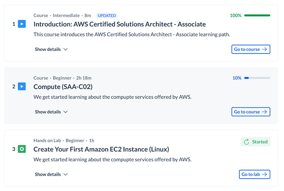
Task: Go to course for Compute (SAA-C02)
Action: 251,112
